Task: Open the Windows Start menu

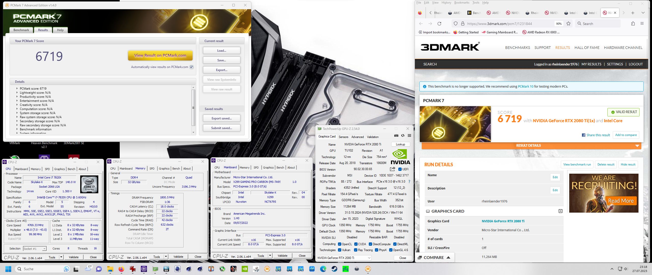Action: pos(8,269)
